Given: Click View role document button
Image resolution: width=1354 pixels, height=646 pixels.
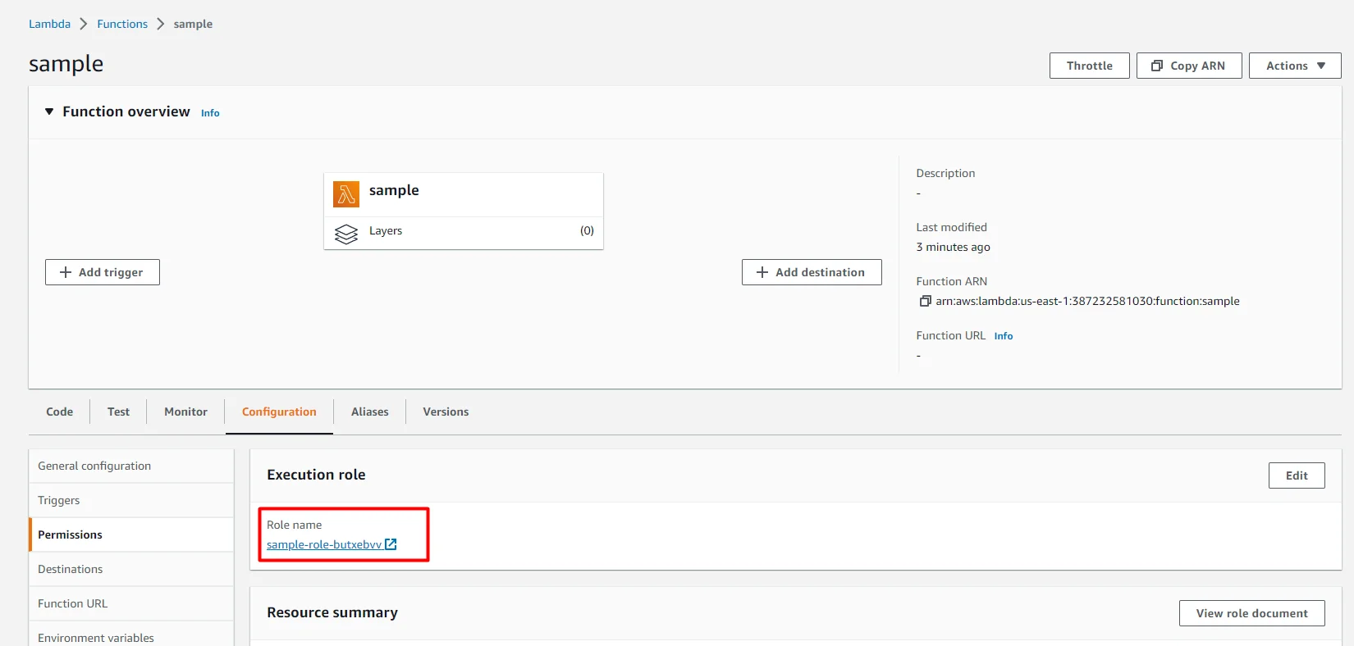Looking at the screenshot, I should point(1252,613).
